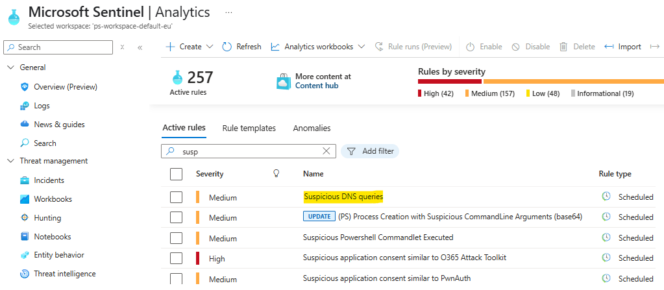The width and height of the screenshot is (664, 290).
Task: Open Content hub link
Action: [x=317, y=86]
